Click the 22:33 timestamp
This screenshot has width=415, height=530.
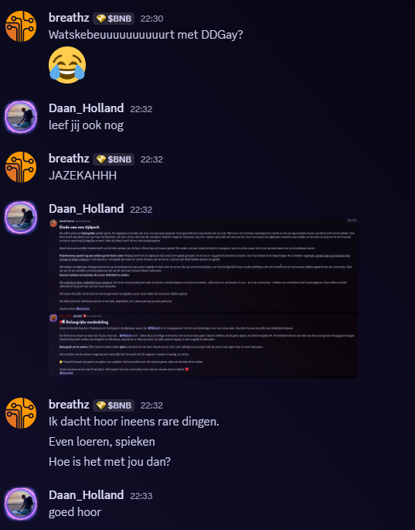click(x=141, y=496)
